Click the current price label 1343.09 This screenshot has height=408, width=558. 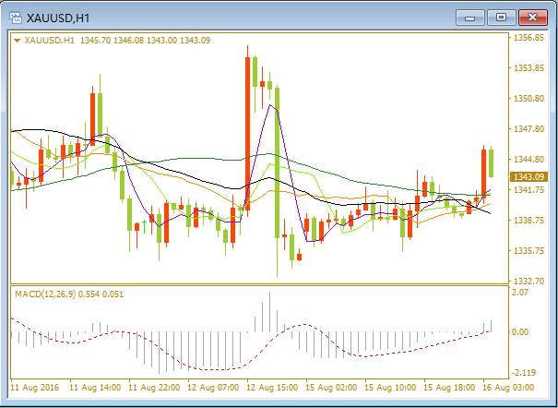click(x=528, y=176)
